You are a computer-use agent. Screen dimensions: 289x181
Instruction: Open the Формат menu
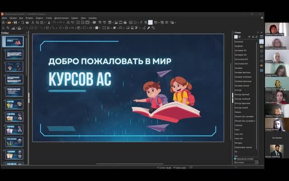[x=39, y=18]
